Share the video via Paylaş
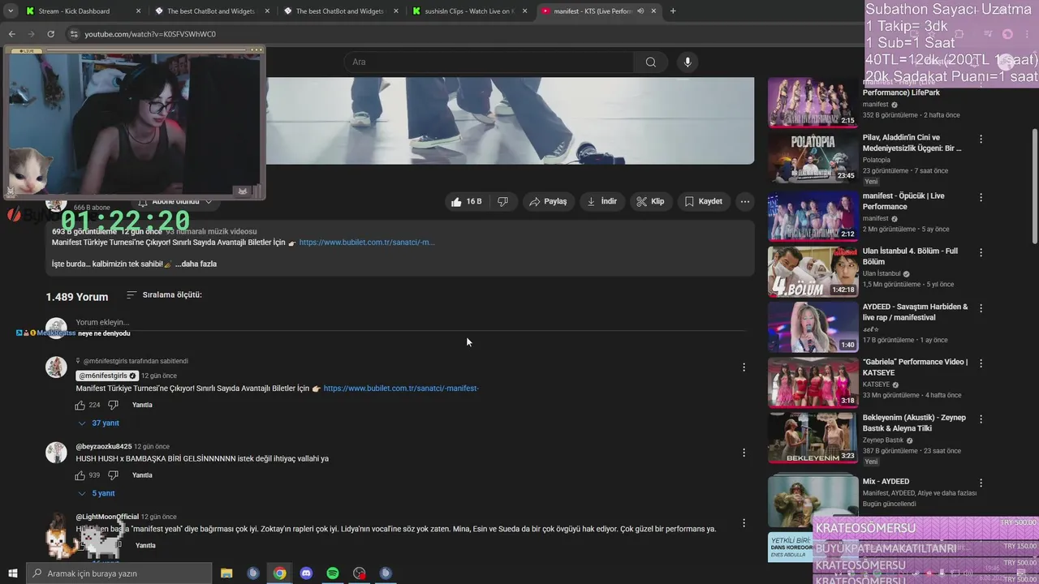Screen dimensions: 1039x584 (x=548, y=201)
